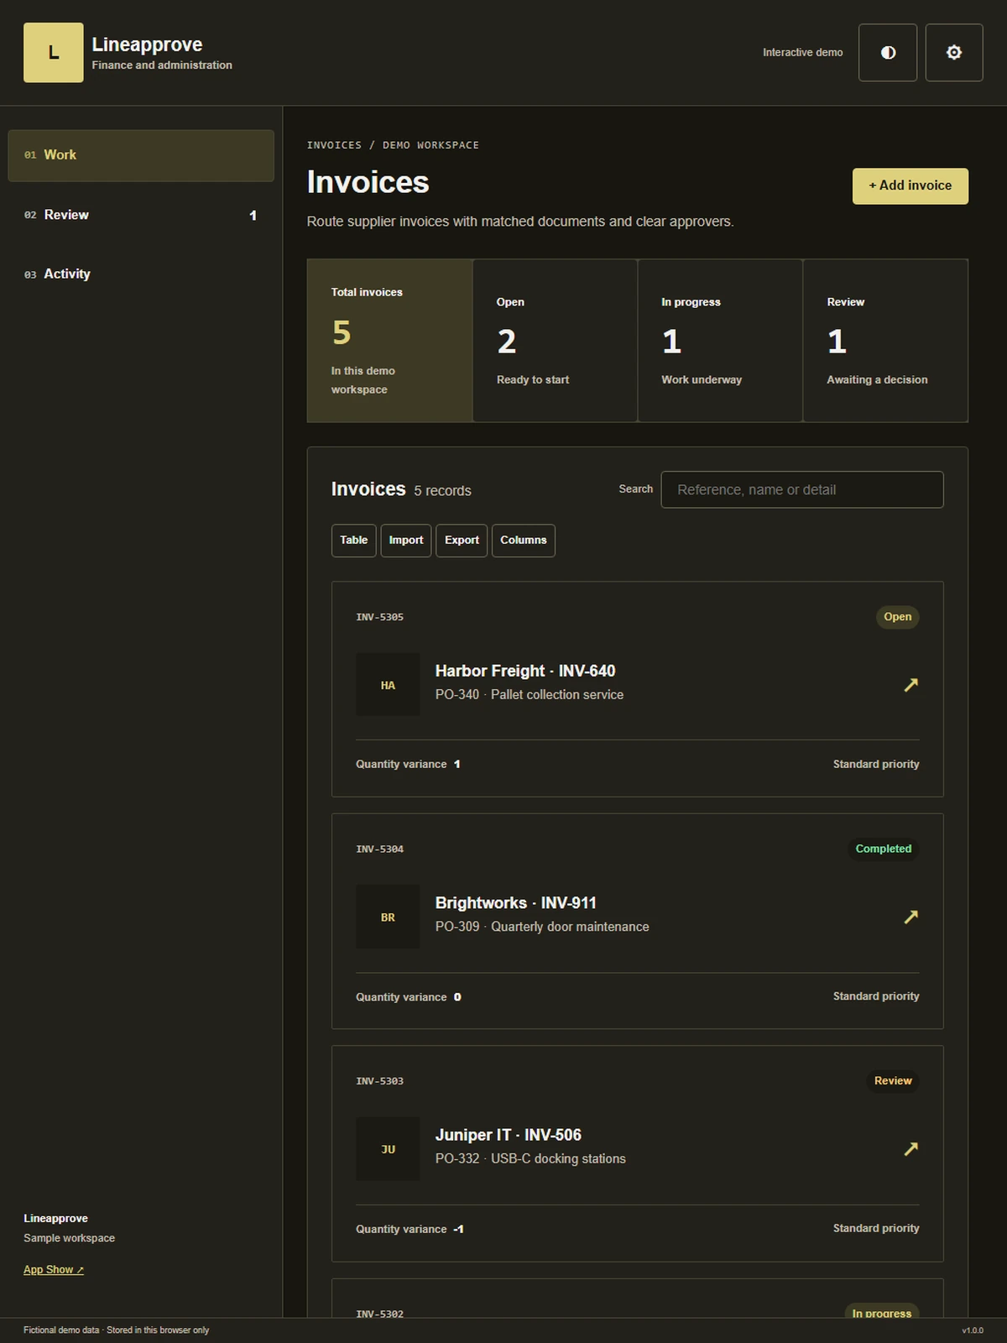Open the Harbor Freight invoice arrow
The width and height of the screenshot is (1007, 1343).
click(x=910, y=685)
